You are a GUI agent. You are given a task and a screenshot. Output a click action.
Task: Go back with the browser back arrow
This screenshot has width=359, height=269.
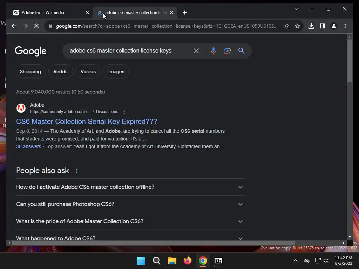coord(14,26)
